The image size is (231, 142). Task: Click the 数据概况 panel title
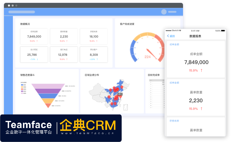(x=25, y=24)
